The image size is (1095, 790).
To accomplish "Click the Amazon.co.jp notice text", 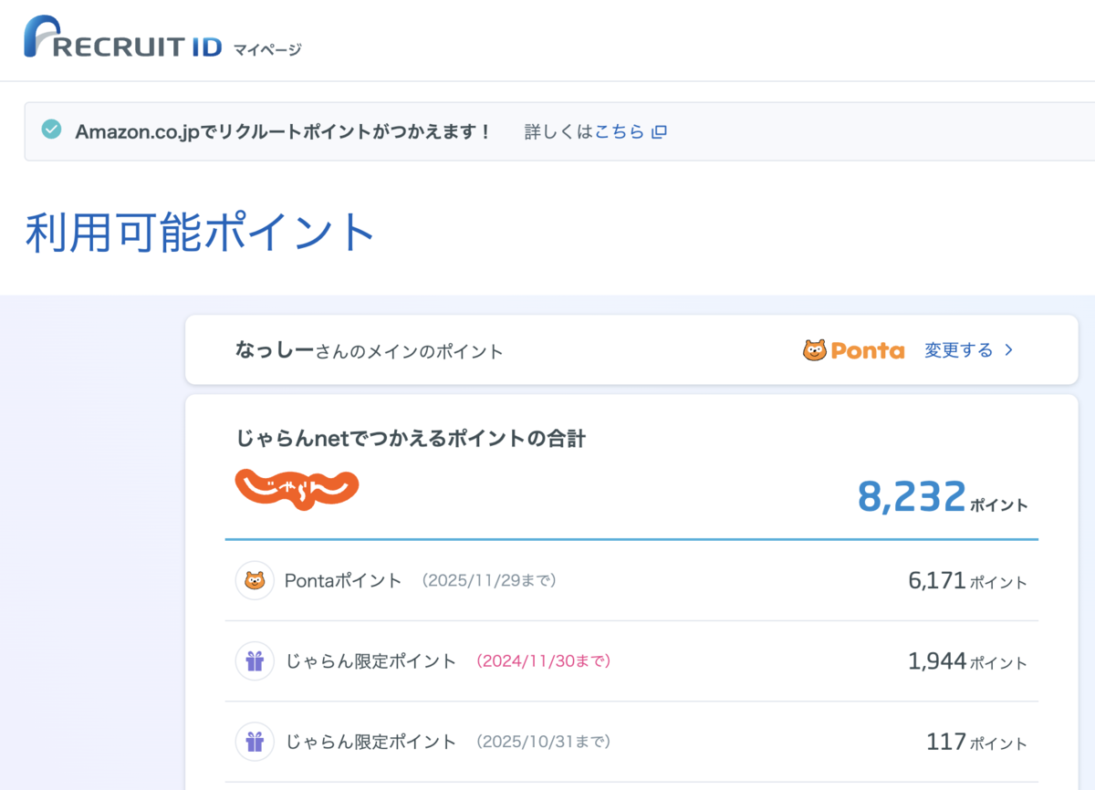I will (283, 131).
